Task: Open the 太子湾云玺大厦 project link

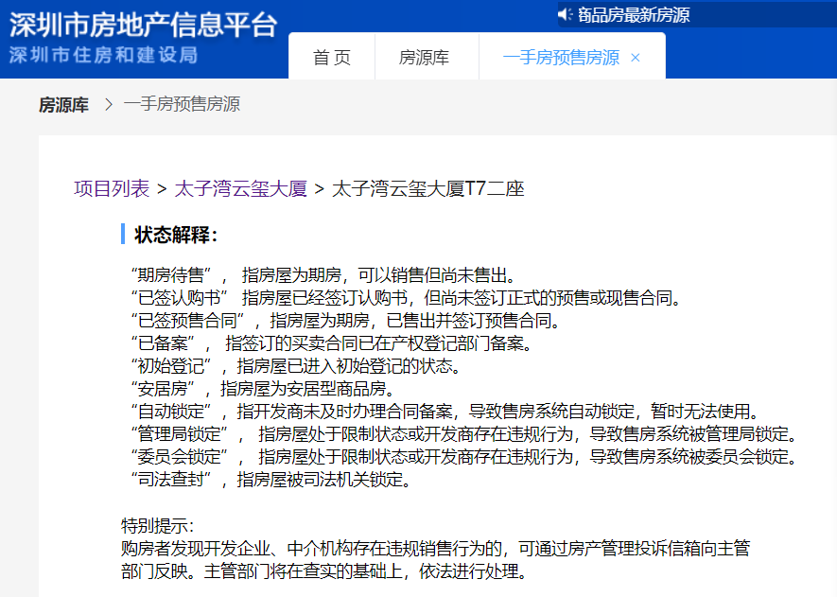Action: click(241, 188)
